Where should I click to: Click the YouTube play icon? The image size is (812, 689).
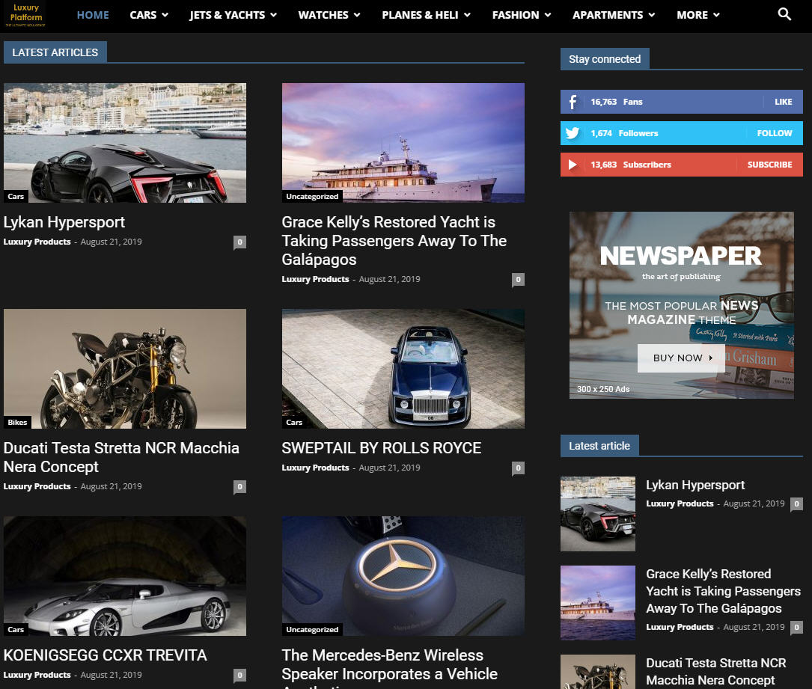pyautogui.click(x=573, y=165)
